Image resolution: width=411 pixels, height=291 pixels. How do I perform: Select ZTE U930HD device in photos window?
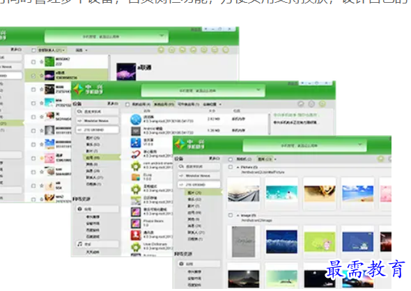click(x=199, y=184)
